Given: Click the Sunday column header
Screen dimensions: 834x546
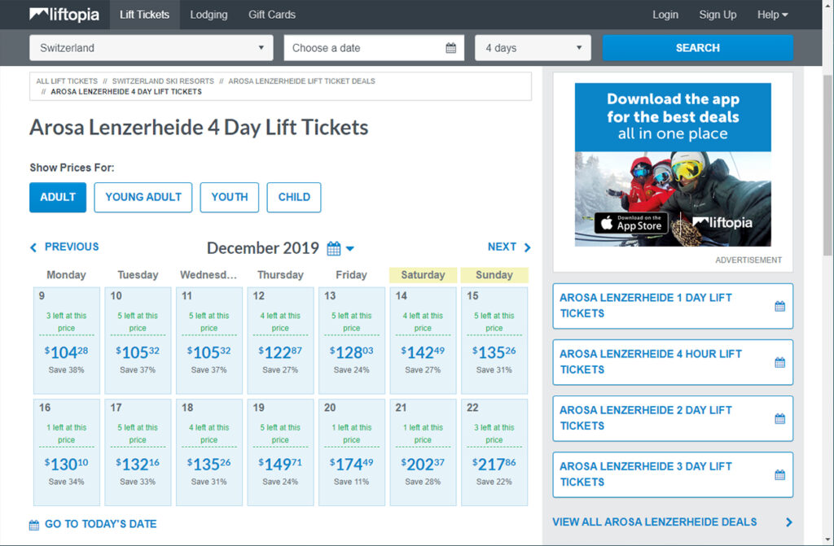Looking at the screenshot, I should click(494, 275).
